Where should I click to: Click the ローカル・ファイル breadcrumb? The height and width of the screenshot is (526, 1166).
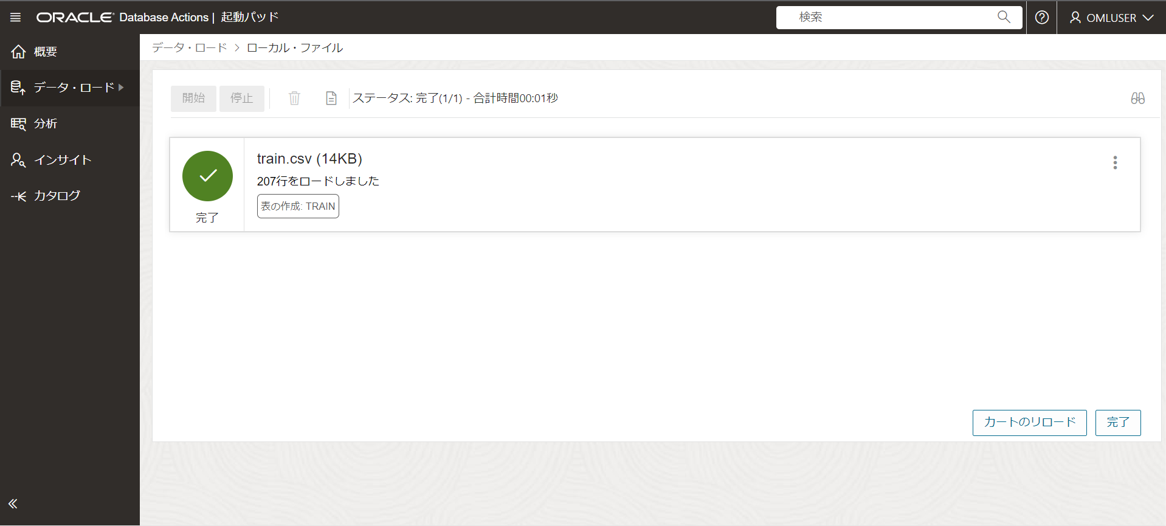point(295,47)
